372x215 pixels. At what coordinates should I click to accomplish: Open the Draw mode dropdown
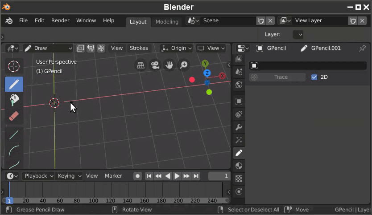[x=48, y=49]
